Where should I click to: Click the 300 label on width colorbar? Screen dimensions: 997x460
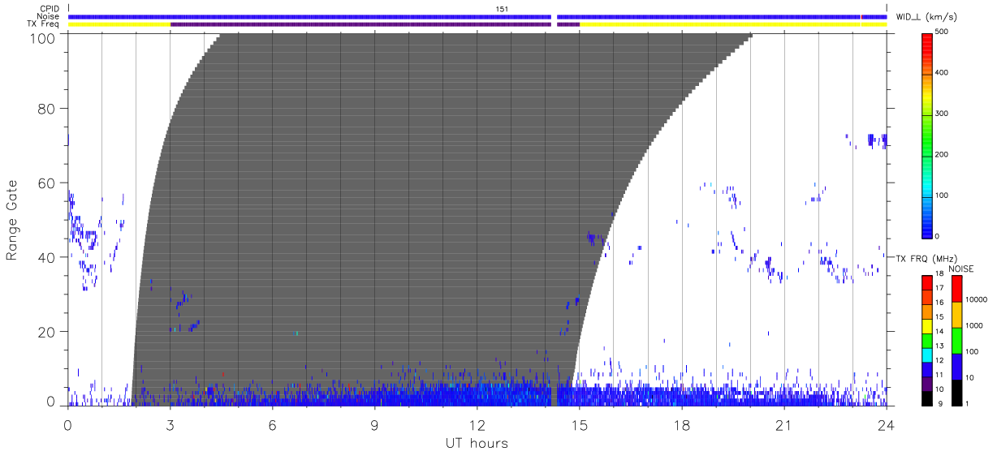pyautogui.click(x=942, y=114)
